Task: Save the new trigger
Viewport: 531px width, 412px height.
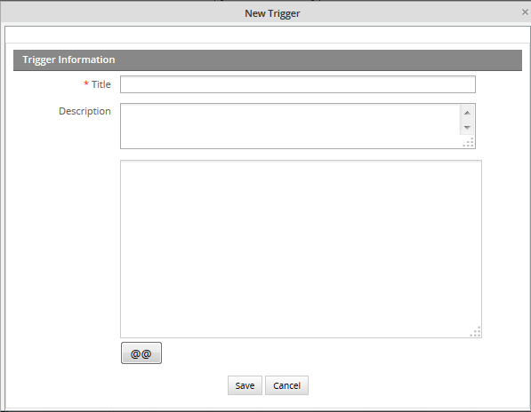Action: pos(245,385)
